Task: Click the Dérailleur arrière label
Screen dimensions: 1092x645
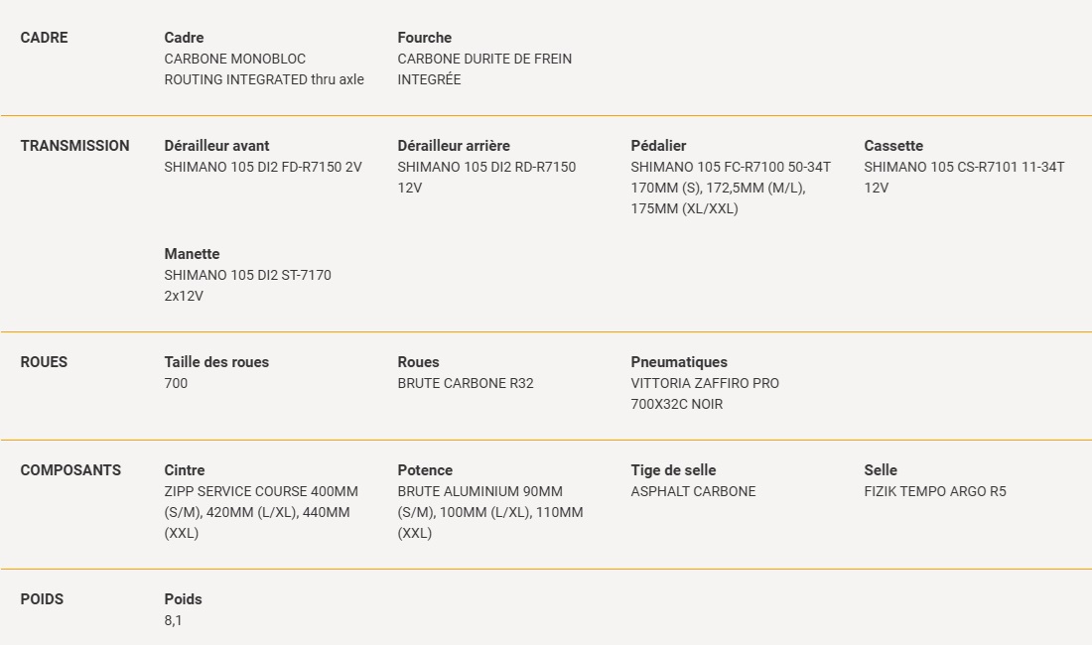Action: (454, 146)
